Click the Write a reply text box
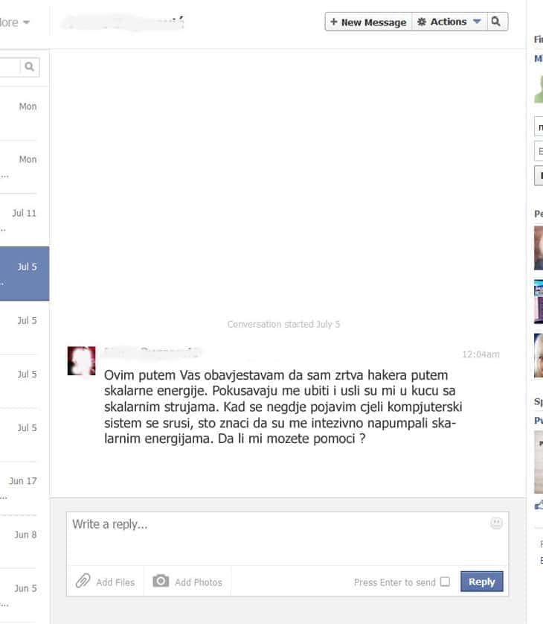This screenshot has height=624, width=543. click(287, 538)
